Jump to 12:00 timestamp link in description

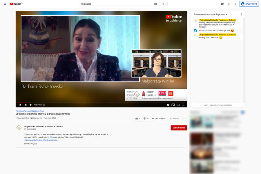[x=50, y=137]
